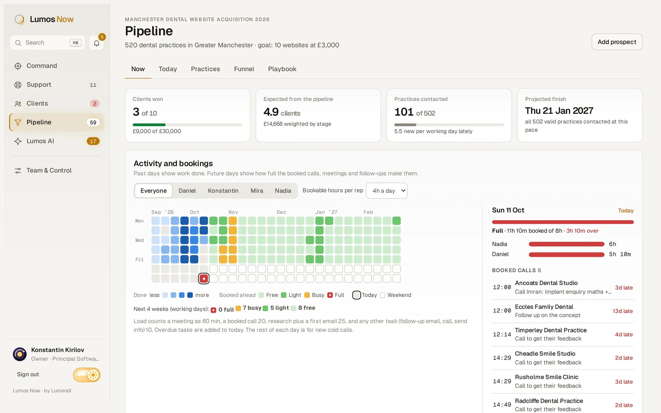The image size is (661, 413).
Task: Filter activity by Daniel
Action: click(187, 191)
